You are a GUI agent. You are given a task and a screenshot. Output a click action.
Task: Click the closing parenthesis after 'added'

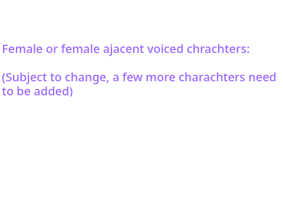(x=71, y=92)
